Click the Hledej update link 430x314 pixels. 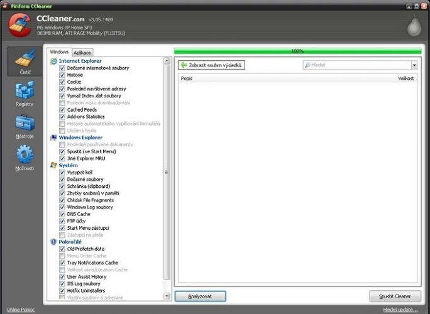coord(400,310)
